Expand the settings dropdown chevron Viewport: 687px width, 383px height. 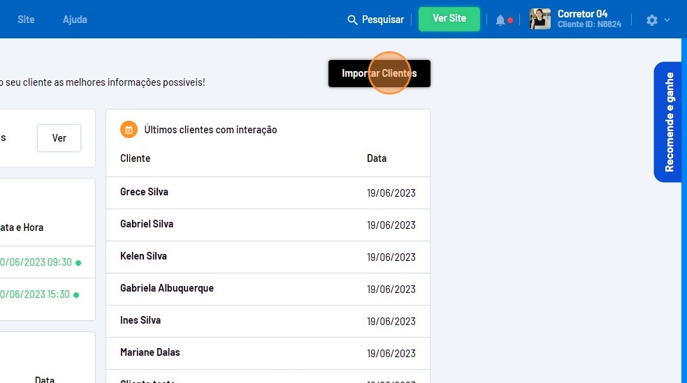coord(667,20)
